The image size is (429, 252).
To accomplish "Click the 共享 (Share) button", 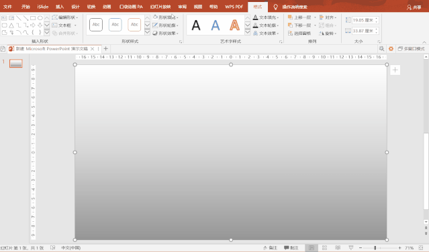I will point(414,7).
